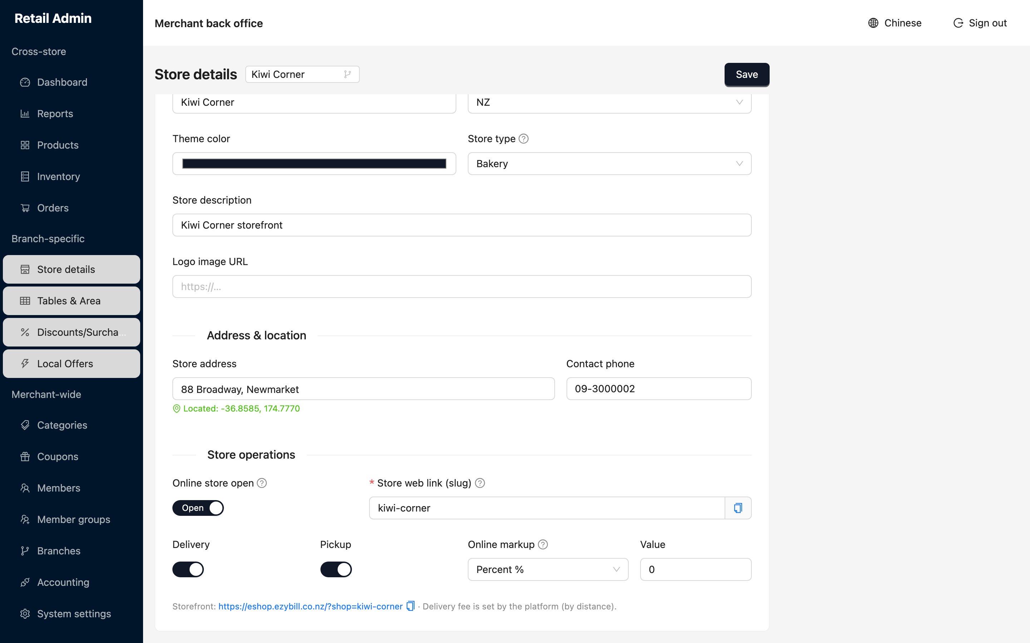Open Accounting in the sidebar
The image size is (1030, 643).
pyautogui.click(x=72, y=582)
